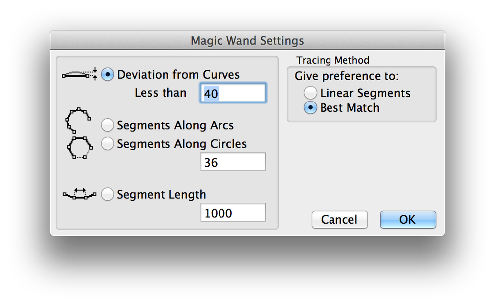This screenshot has width=495, height=305.
Task: Click the Best Match label text
Action: [349, 108]
